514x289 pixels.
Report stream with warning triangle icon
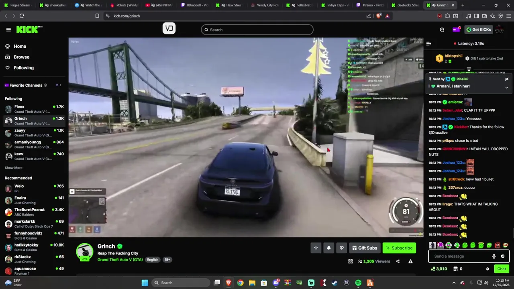point(410,261)
